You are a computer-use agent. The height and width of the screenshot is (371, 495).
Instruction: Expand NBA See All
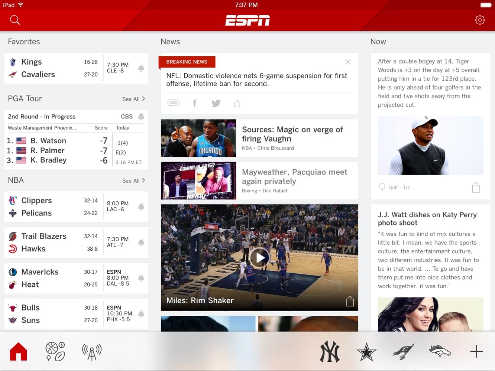[x=133, y=180]
